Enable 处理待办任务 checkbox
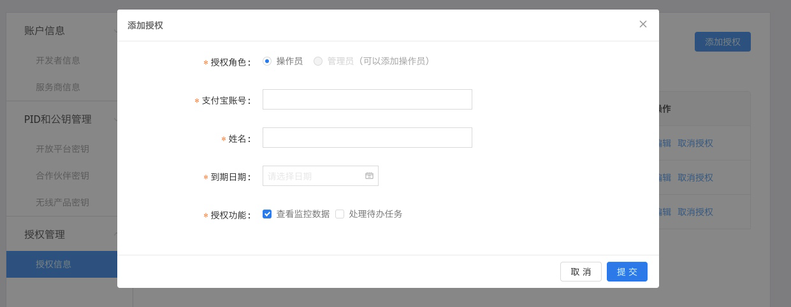Screen dimensions: 791x307 tap(340, 214)
